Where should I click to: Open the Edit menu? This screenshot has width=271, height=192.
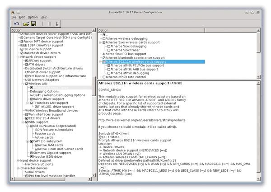pyautogui.click(x=22, y=17)
